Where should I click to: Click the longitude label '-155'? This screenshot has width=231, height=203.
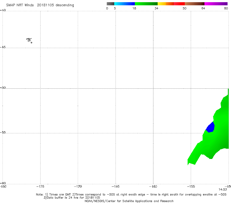click(191, 186)
